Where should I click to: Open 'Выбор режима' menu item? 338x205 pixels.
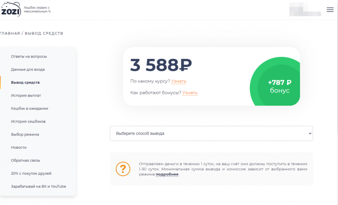pos(25,134)
